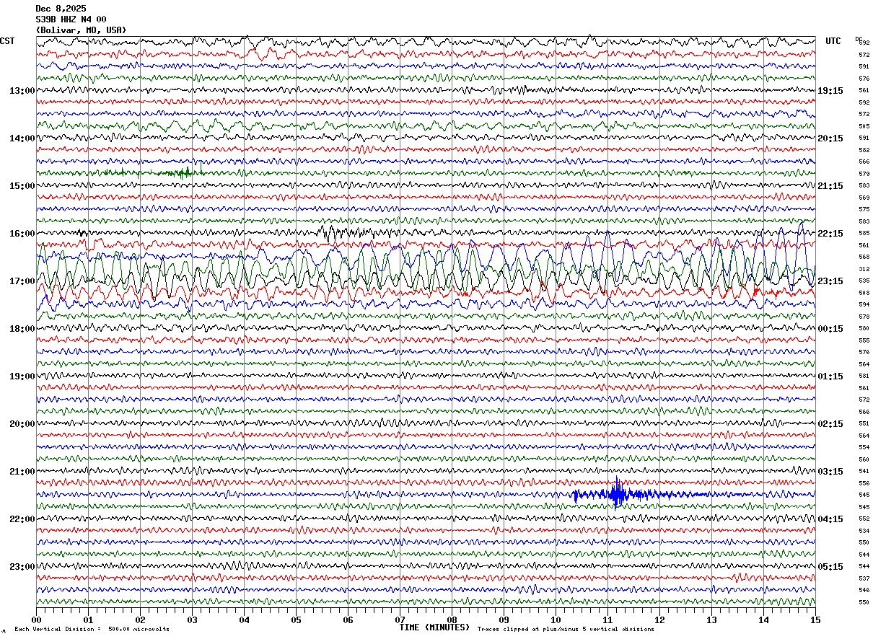Click the 'UTC' timezone label

coord(833,41)
